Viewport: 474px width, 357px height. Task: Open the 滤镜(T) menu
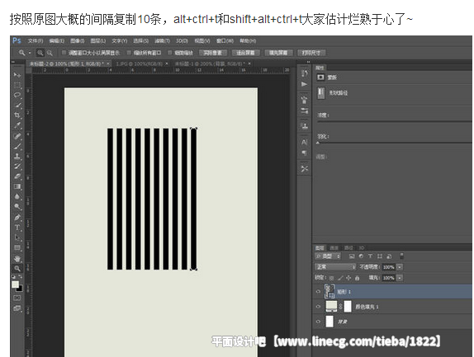[x=162, y=40]
